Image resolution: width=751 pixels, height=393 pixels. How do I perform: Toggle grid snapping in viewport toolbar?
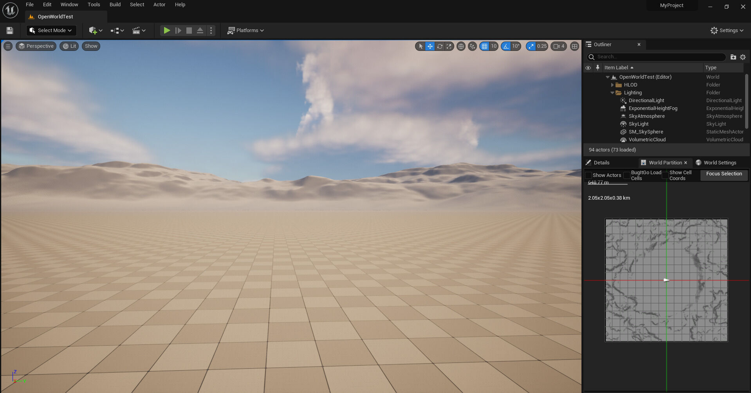tap(485, 46)
